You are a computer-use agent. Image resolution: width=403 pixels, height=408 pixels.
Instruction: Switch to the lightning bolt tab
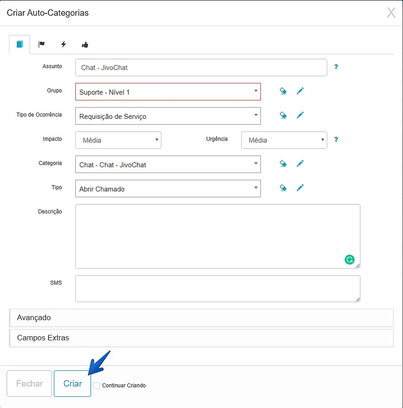tap(63, 44)
